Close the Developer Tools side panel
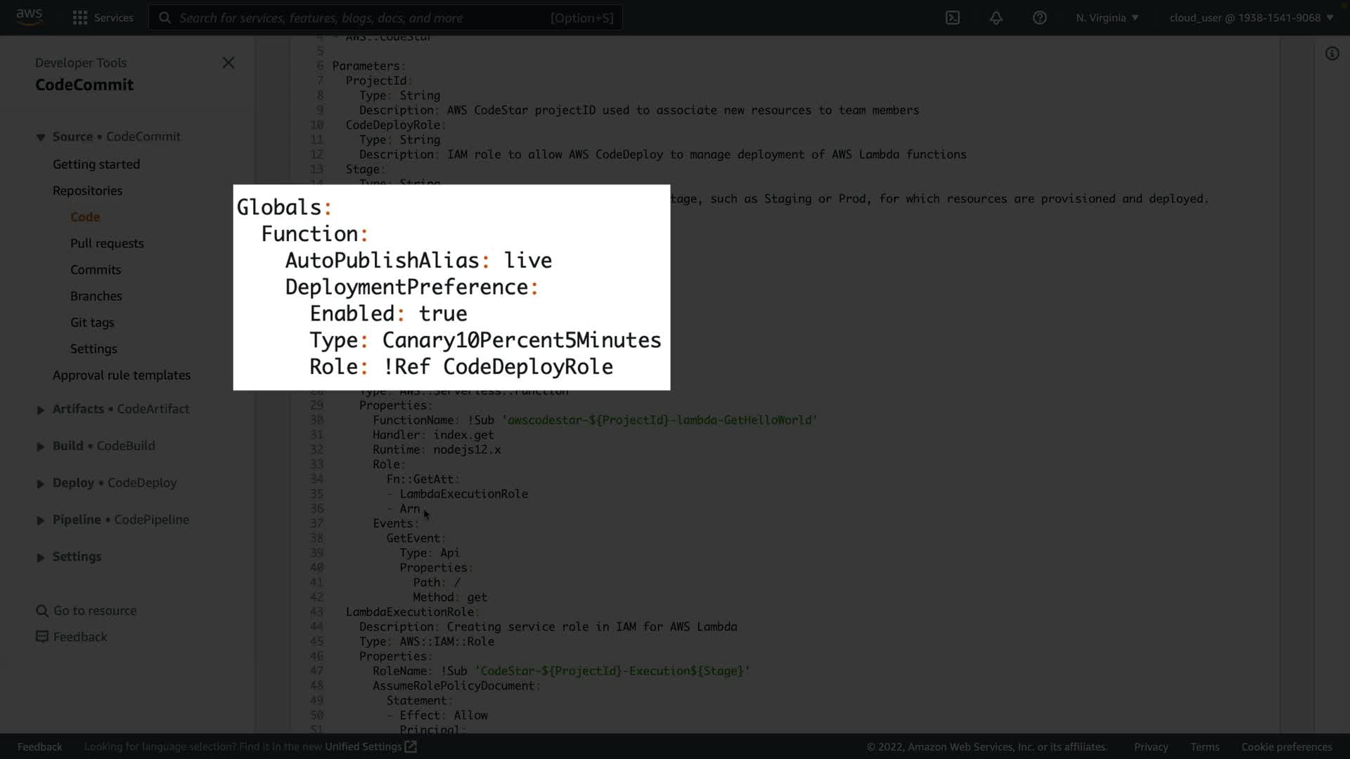The width and height of the screenshot is (1350, 759). tap(229, 63)
